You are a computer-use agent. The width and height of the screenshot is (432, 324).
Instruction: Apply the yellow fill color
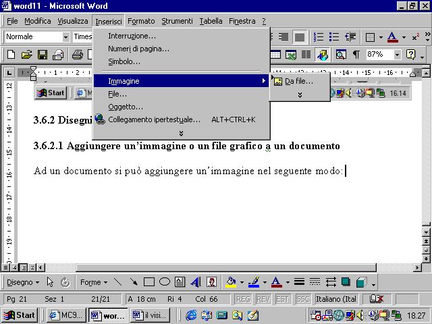pyautogui.click(x=231, y=282)
